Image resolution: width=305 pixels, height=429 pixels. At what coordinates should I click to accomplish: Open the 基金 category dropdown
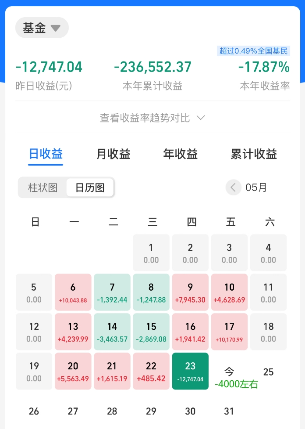[x=42, y=28]
